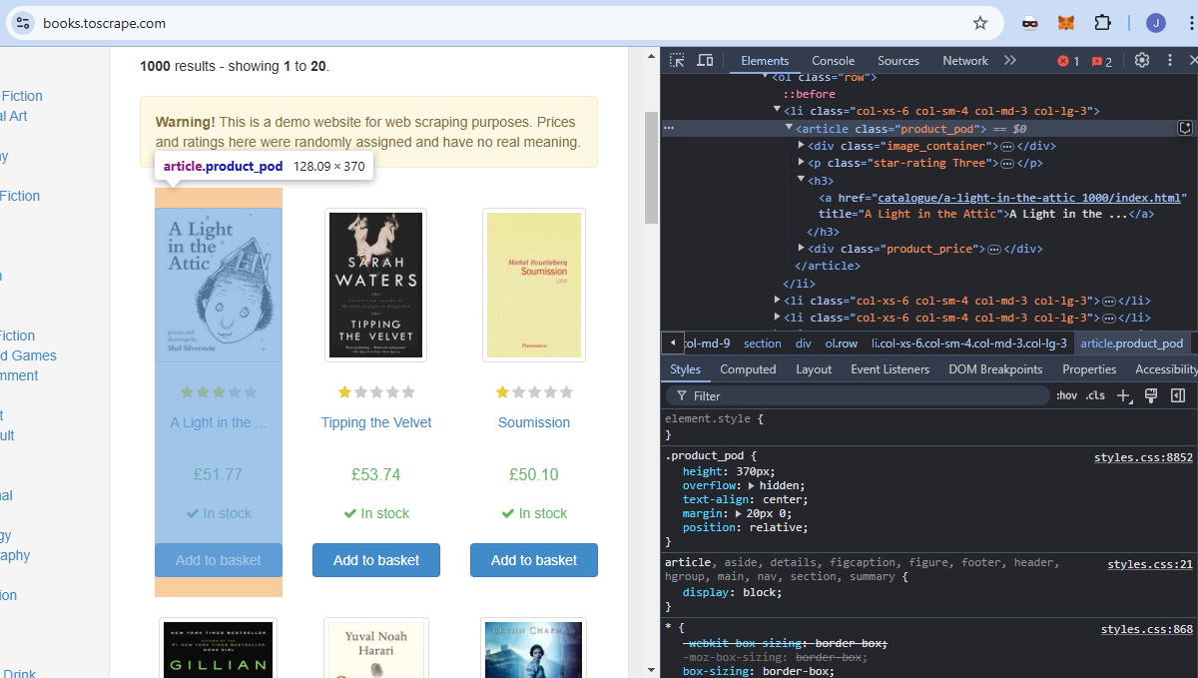Click the new style rule plus icon
This screenshot has width=1198, height=678.
1122,395
